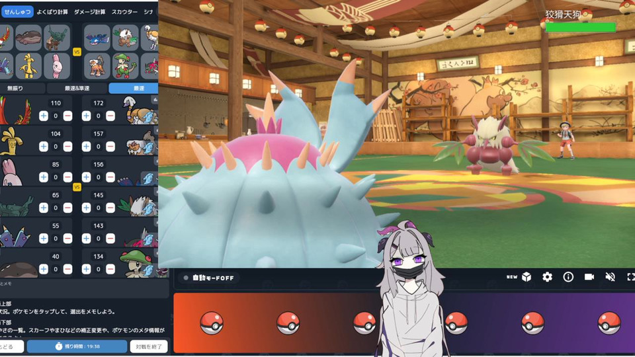Select the Gholdengo thumbnail in your team grid
This screenshot has height=357, width=635.
(x=28, y=66)
